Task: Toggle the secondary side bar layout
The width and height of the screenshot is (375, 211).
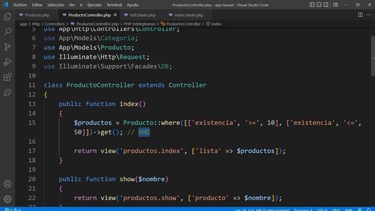Action: tap(326, 5)
